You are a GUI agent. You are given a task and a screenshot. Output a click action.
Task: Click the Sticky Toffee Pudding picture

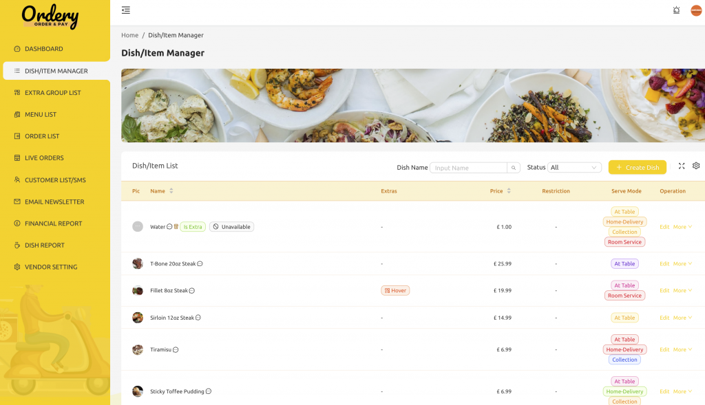pyautogui.click(x=138, y=391)
